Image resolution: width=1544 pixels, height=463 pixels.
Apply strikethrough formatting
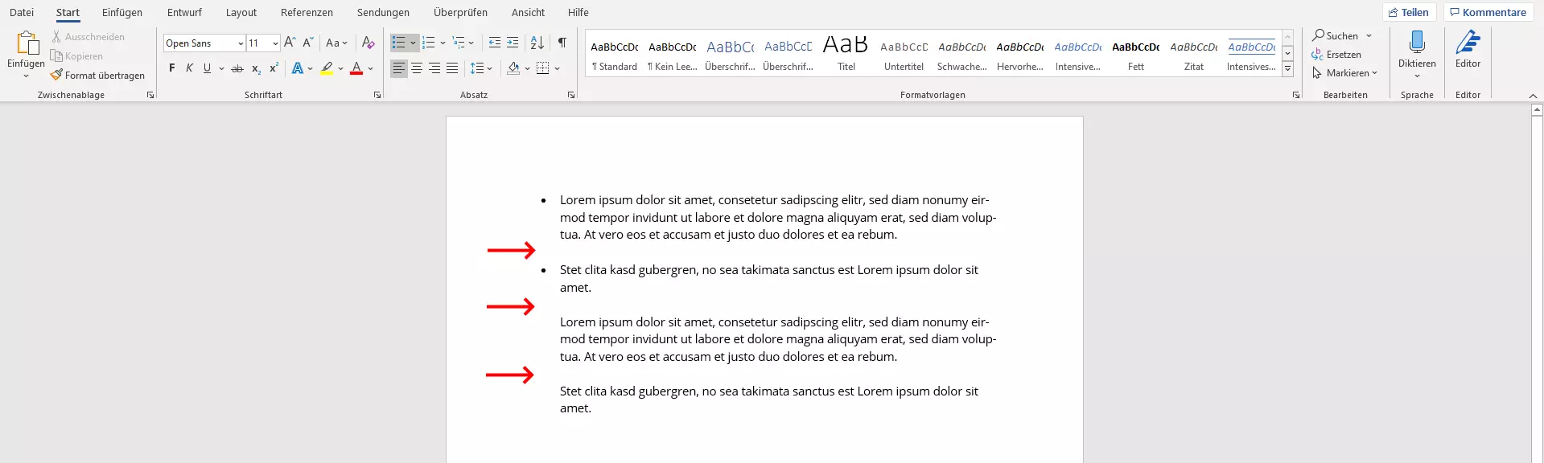[237, 68]
